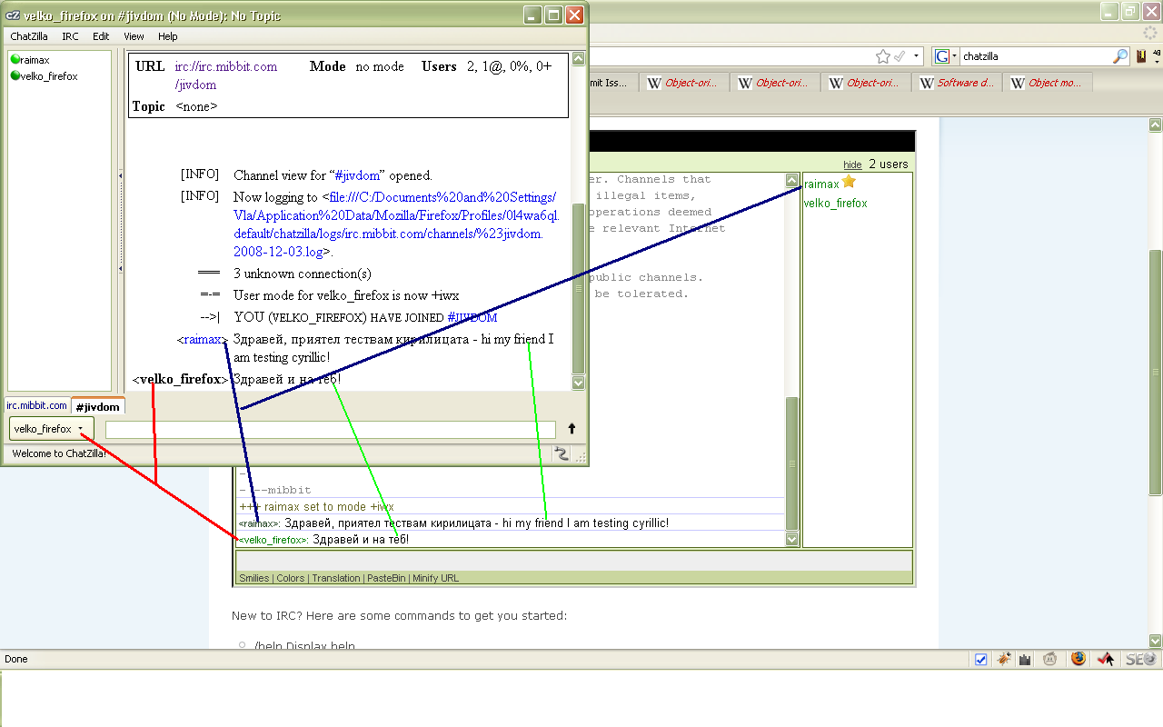Expand the search history dropdown arrow
1163x727 pixels.
(x=918, y=55)
